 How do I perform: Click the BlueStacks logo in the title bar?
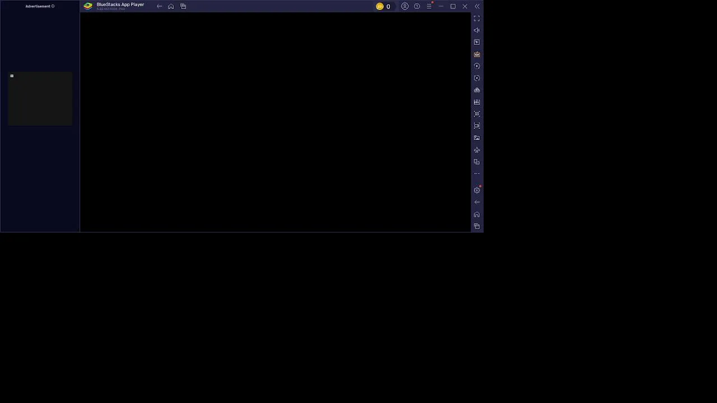[88, 6]
